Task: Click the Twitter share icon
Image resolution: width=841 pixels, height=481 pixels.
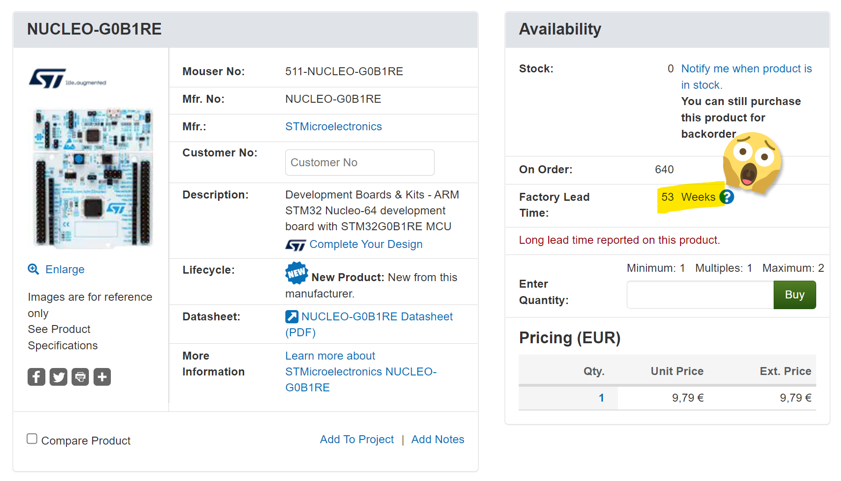Action: pyautogui.click(x=58, y=377)
